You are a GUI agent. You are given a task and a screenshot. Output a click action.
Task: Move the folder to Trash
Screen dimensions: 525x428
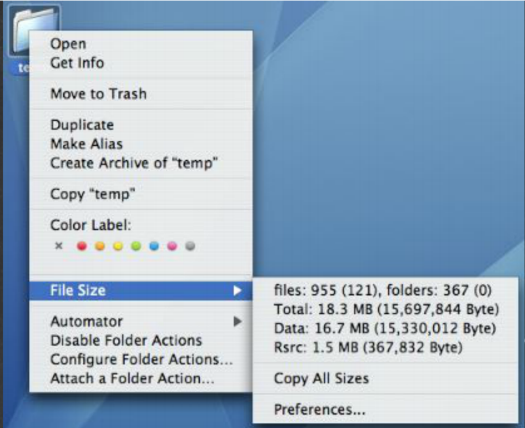(98, 94)
